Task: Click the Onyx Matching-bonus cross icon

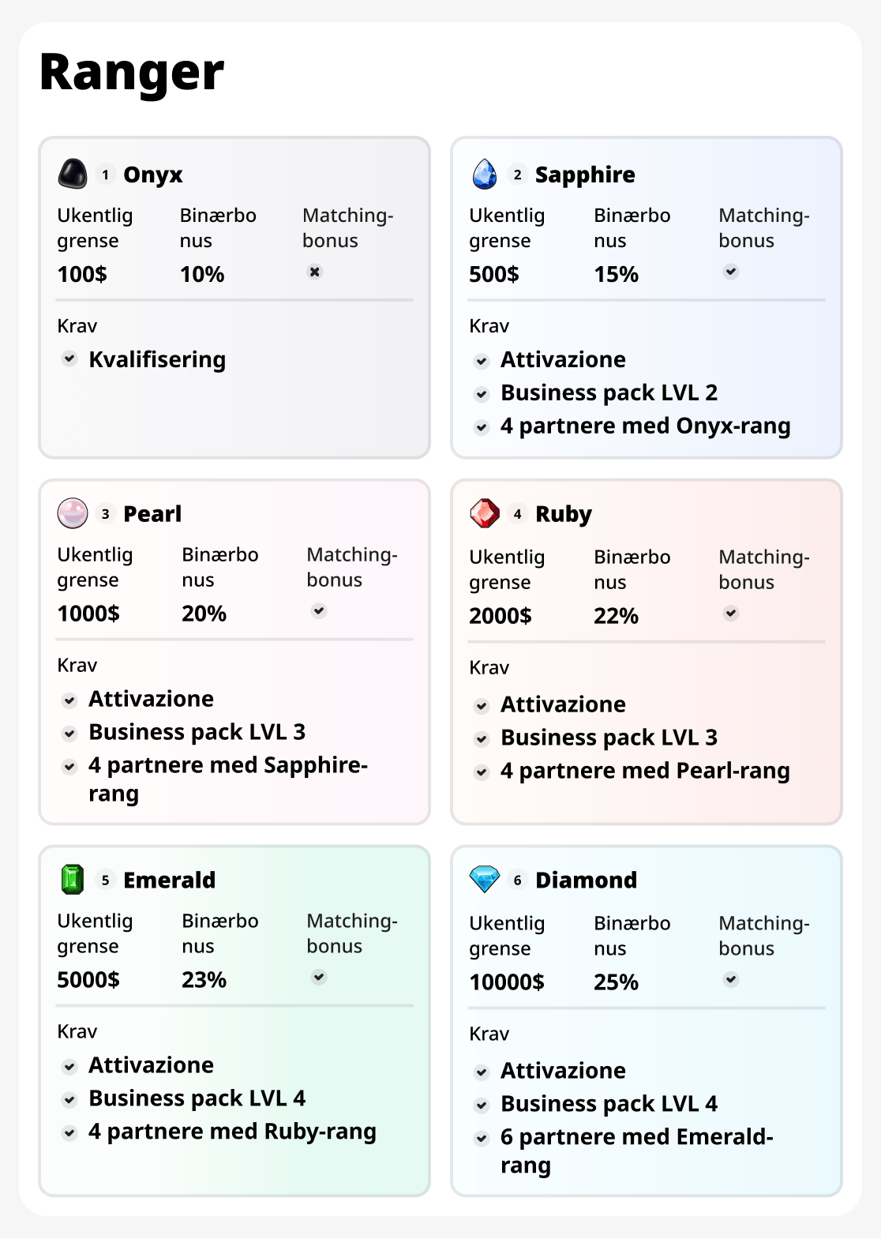Action: [x=315, y=272]
